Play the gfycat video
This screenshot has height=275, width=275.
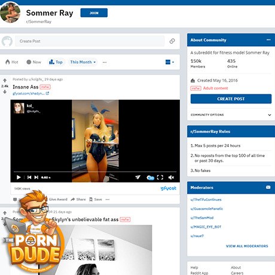[x=19, y=177]
